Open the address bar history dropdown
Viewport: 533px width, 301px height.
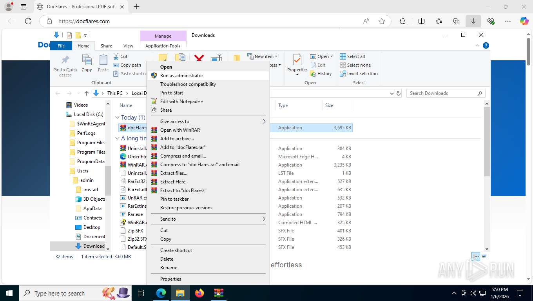(392, 93)
